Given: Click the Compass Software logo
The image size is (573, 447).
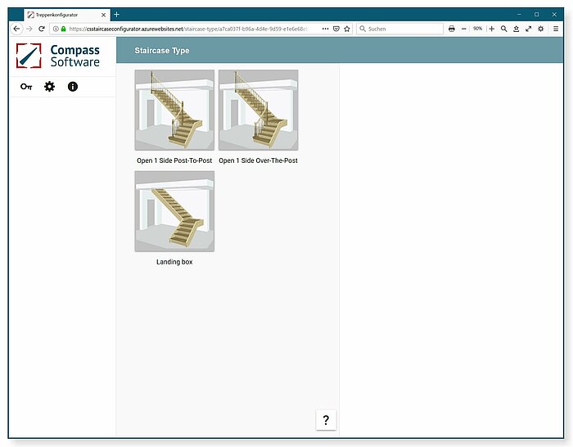Looking at the screenshot, I should point(58,56).
